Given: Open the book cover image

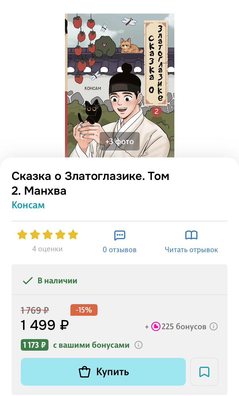Looking at the screenshot, I should pyautogui.click(x=119, y=85).
